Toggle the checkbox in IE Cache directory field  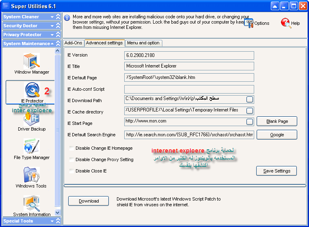pos(250,111)
